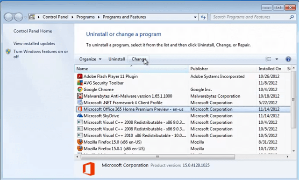Click the Mozilla Firefox 15.0.1 icon
Viewport: 299px width, 180px height.
[80, 148]
